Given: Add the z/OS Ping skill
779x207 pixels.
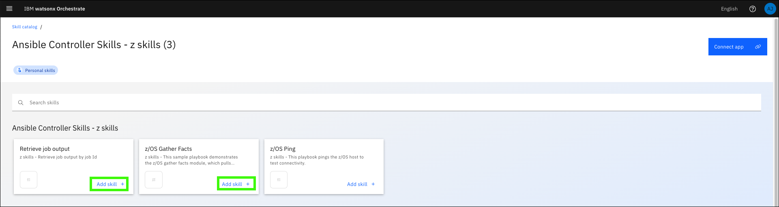Looking at the screenshot, I should coord(361,184).
